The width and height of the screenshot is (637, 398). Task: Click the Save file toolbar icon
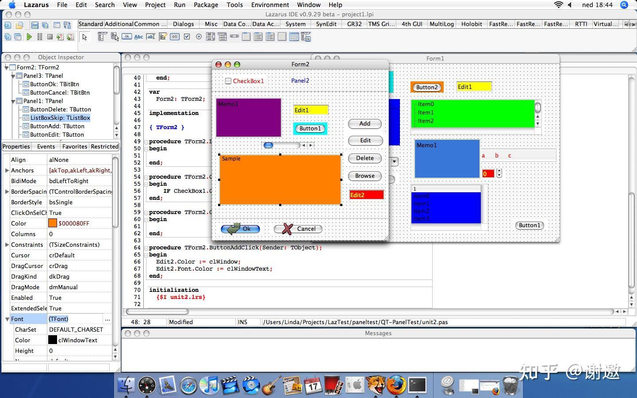35,25
